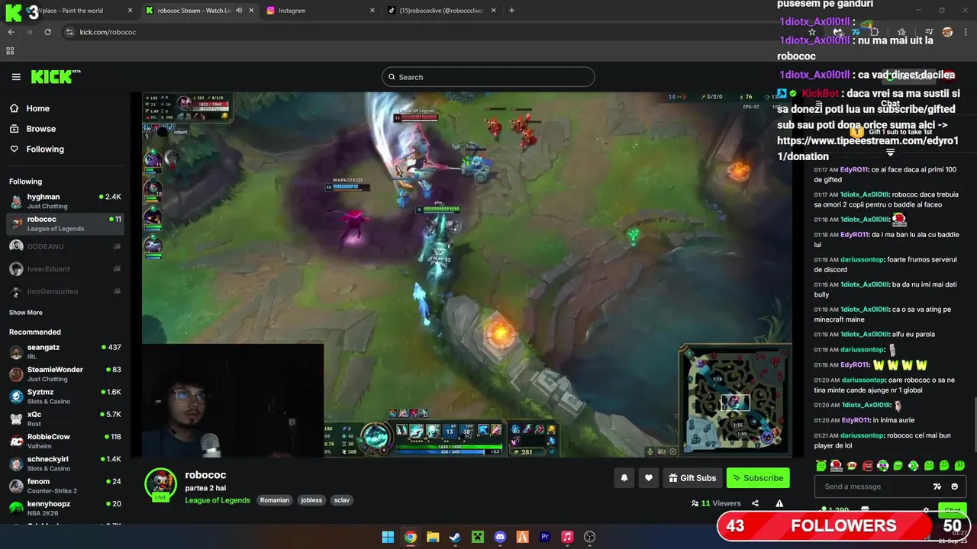Click the green KICK logo
The height and width of the screenshot is (549, 977).
pos(55,76)
